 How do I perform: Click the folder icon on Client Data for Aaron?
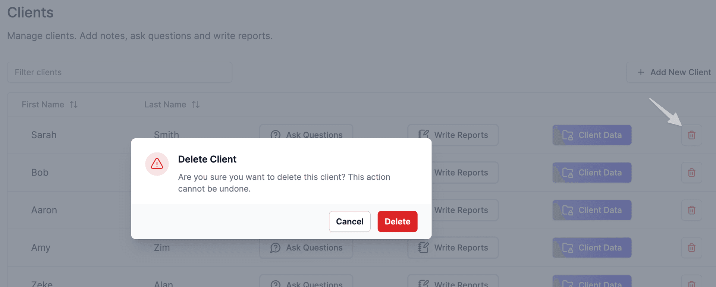click(x=568, y=210)
